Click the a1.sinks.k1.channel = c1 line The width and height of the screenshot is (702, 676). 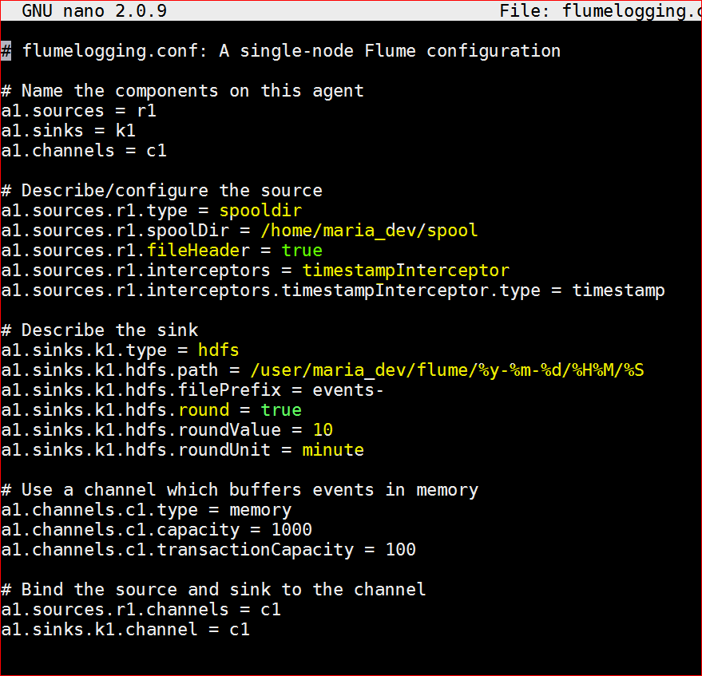coord(125,630)
